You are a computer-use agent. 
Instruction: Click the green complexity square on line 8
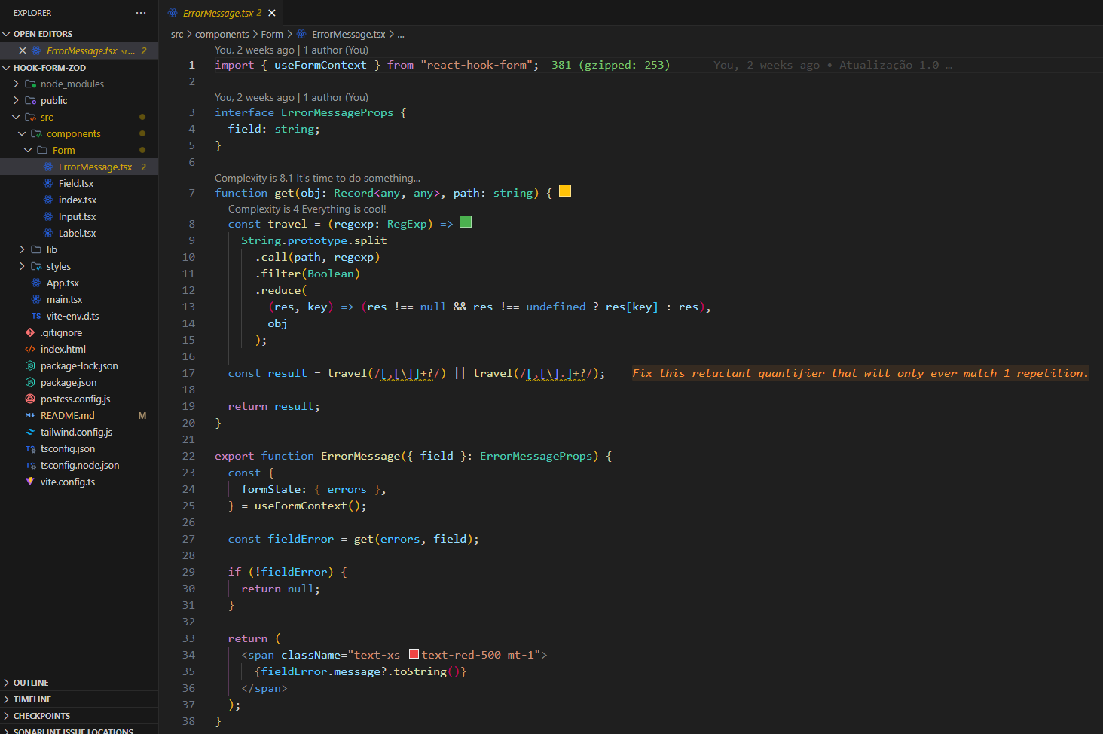(x=466, y=222)
